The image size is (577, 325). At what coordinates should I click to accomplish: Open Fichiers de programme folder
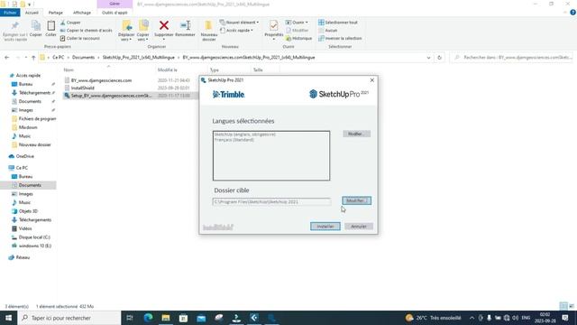[x=37, y=118]
